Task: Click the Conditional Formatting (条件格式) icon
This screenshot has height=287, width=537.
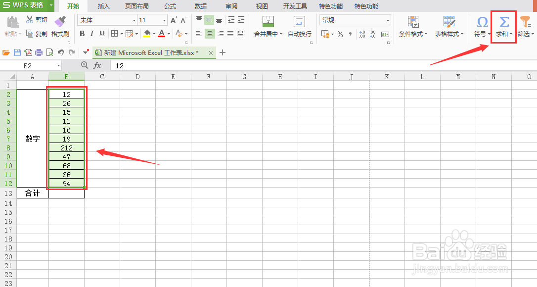Action: click(413, 22)
